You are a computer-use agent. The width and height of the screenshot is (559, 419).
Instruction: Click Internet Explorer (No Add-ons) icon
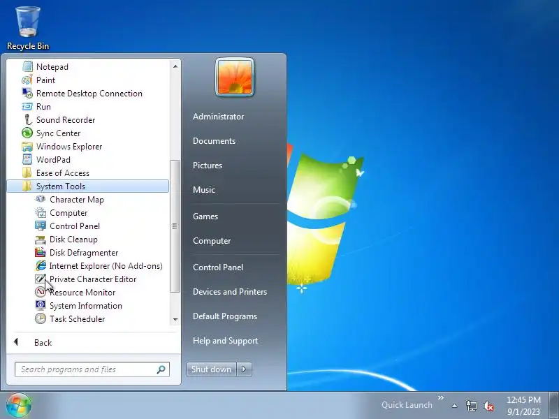coord(41,265)
